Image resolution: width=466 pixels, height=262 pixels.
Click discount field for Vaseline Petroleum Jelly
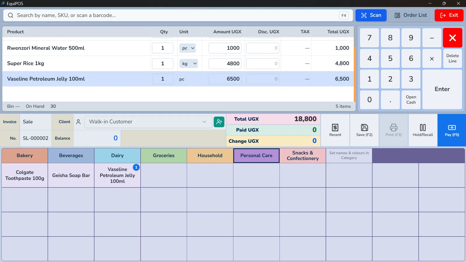(x=262, y=79)
